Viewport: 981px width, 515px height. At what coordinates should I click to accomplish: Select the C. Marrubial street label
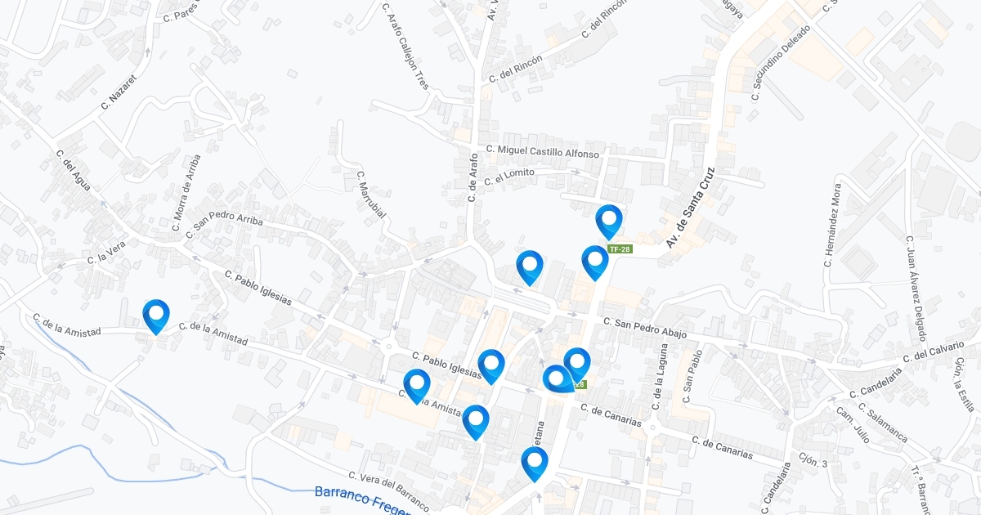click(x=370, y=194)
